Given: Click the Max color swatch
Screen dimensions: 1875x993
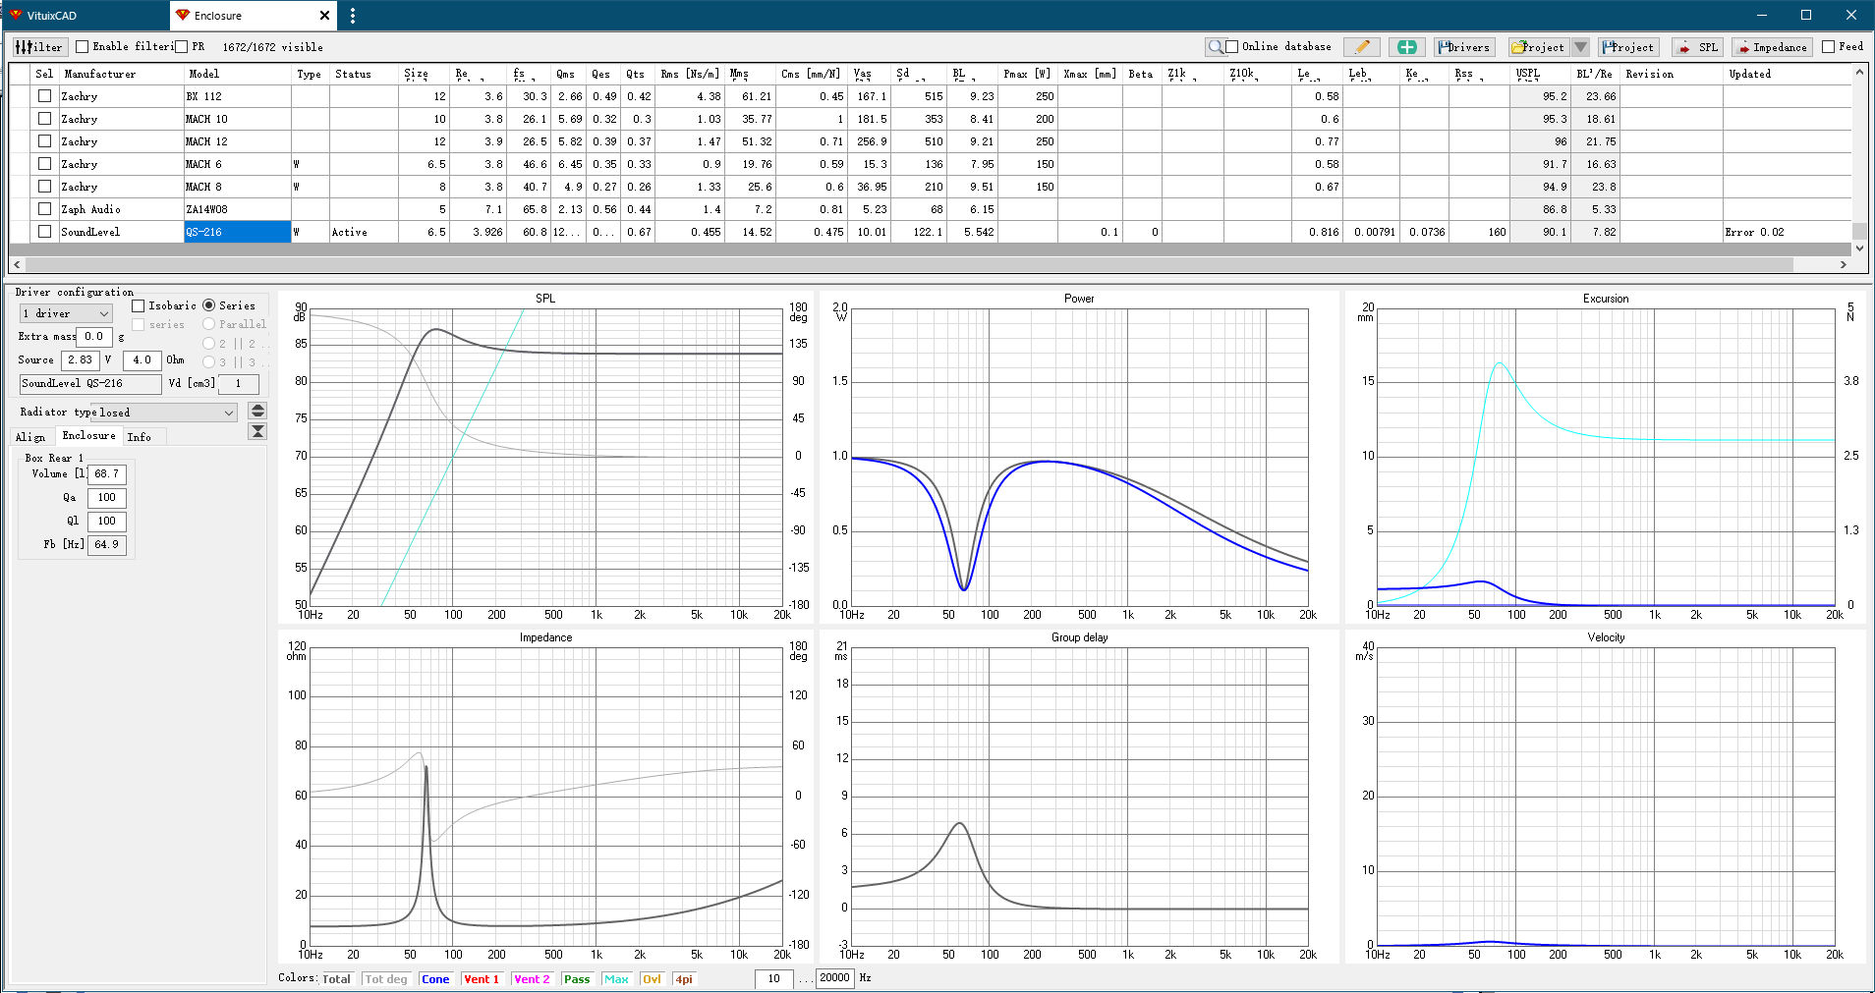Looking at the screenshot, I should [x=616, y=979].
